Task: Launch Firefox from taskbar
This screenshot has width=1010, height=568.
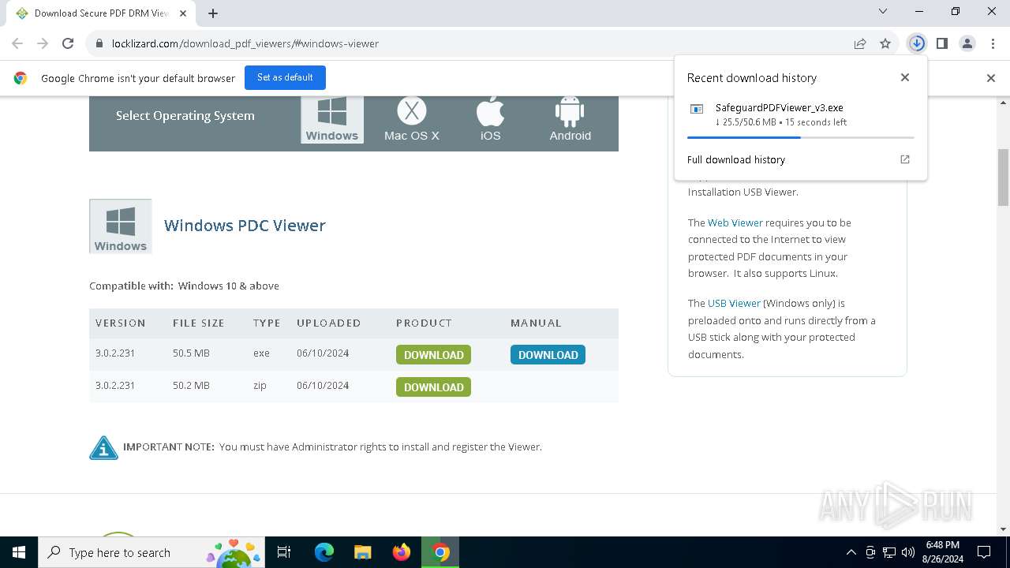Action: (402, 552)
